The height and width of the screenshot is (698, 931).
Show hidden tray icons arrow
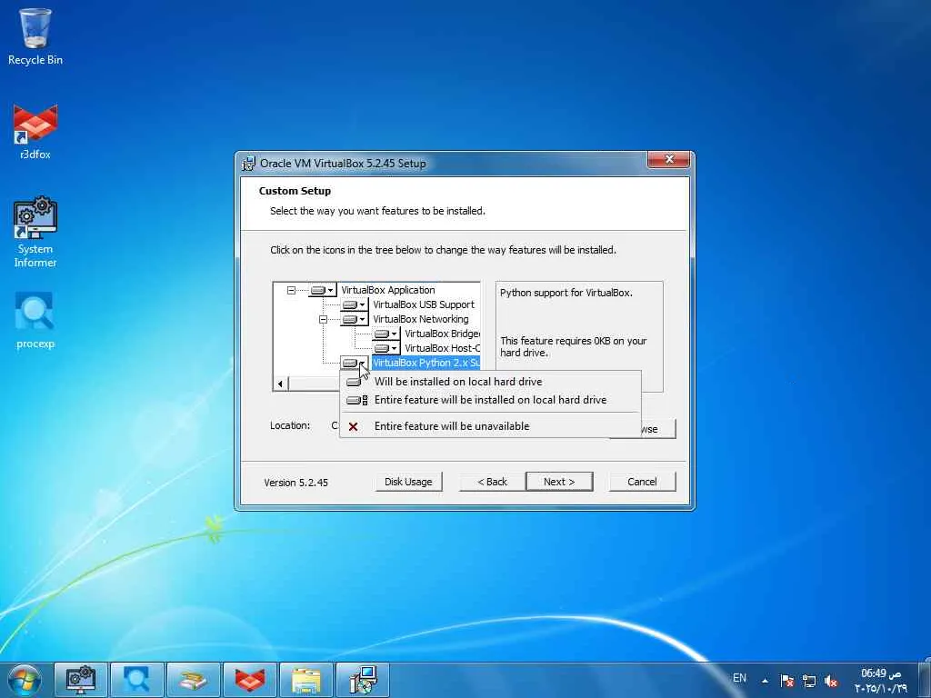click(765, 680)
